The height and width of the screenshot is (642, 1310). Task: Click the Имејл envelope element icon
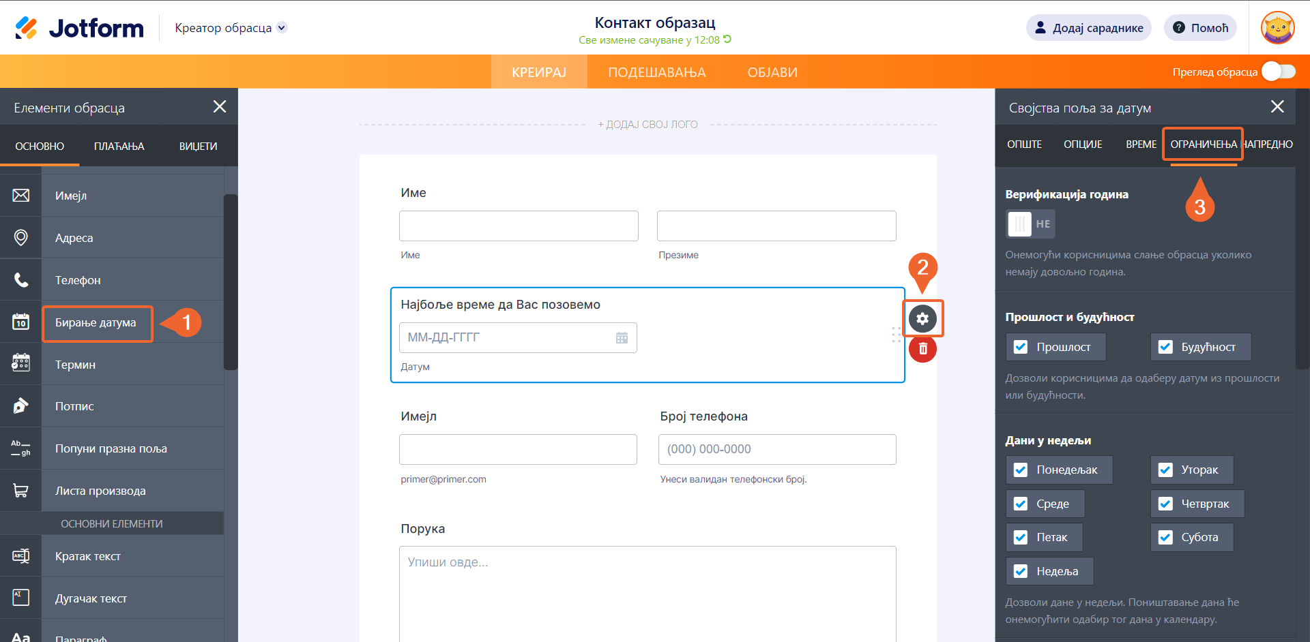(21, 196)
